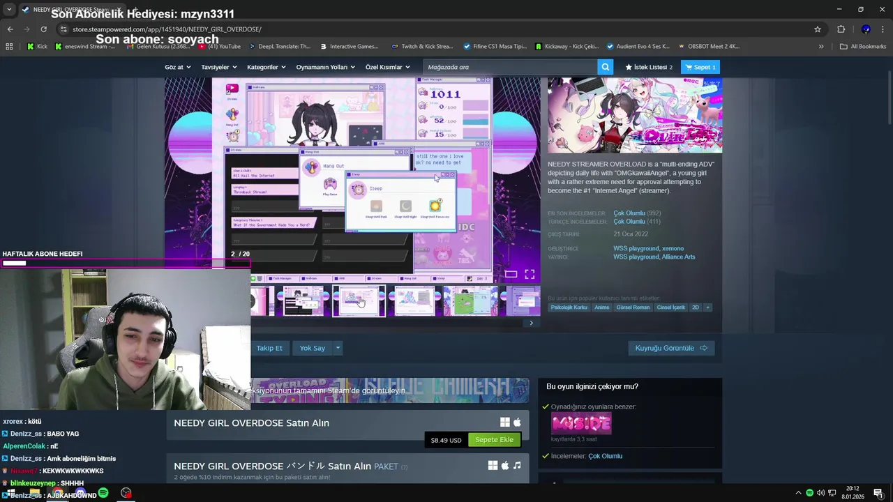This screenshot has width=893, height=502.
Task: Select the 2D tag
Action: (x=696, y=307)
